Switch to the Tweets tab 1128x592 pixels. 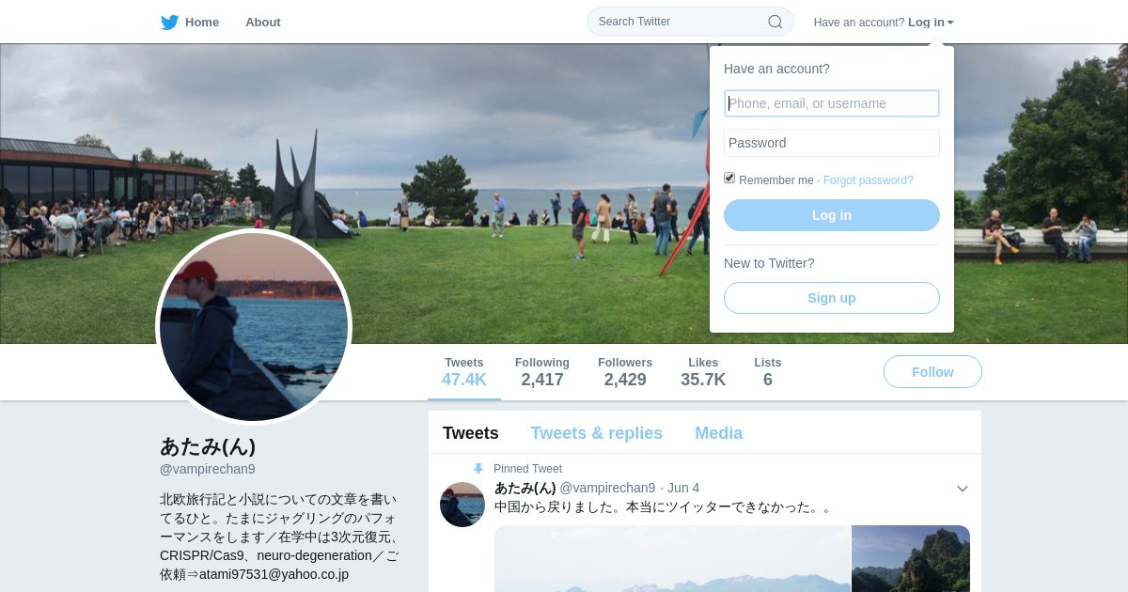471,433
